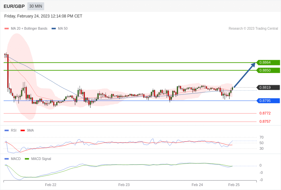Click the EUR/GBP pair title
This screenshot has width=281, height=190.
(x=14, y=6)
